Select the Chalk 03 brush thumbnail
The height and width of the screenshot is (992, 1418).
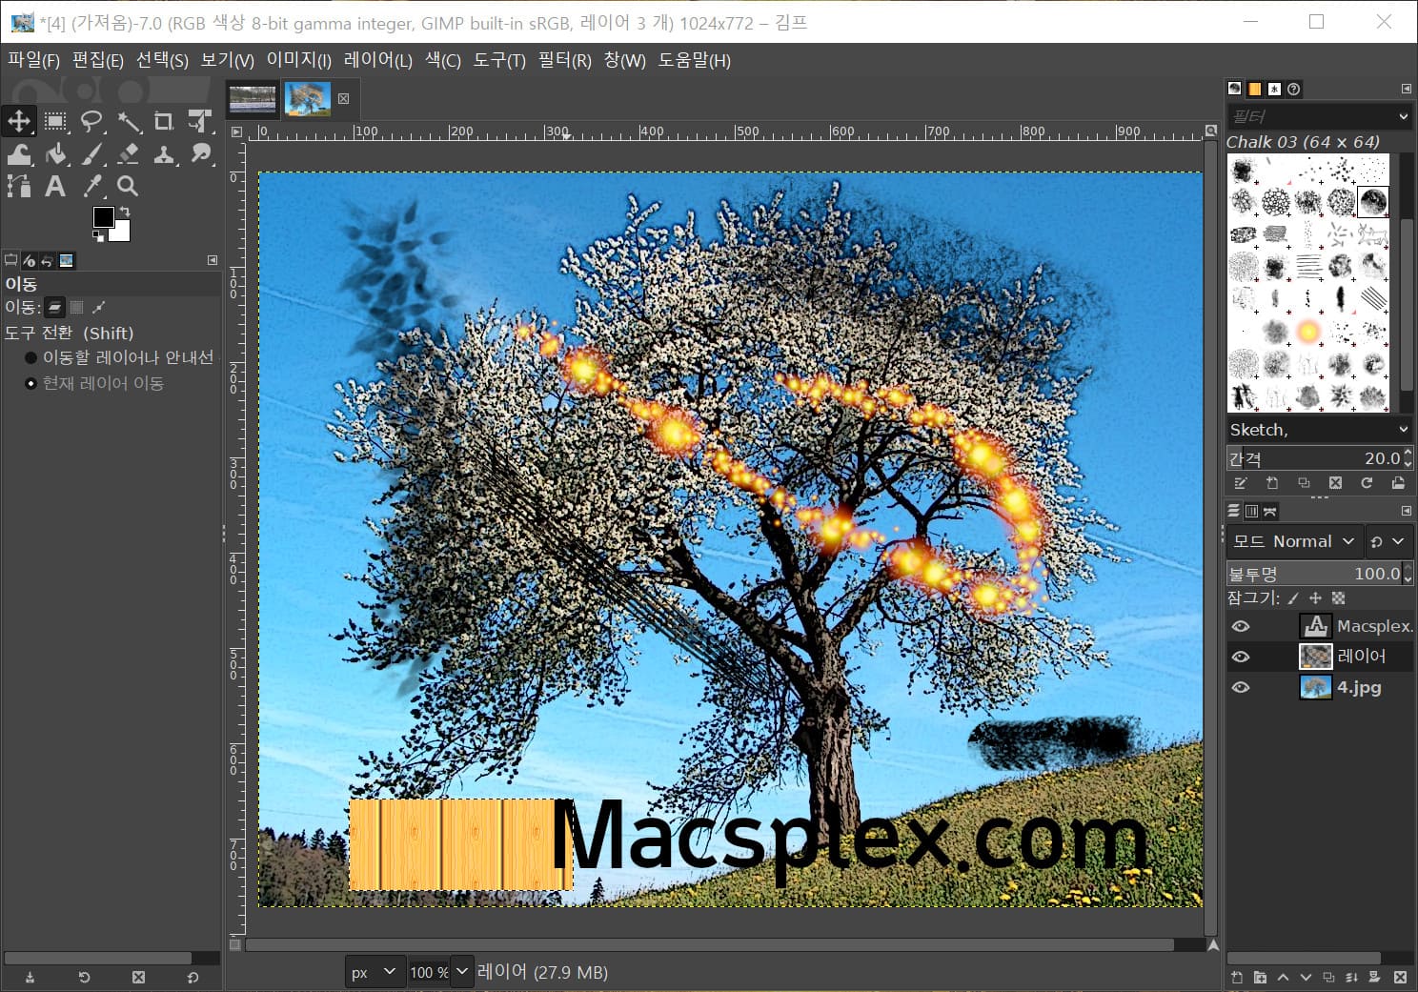[x=1372, y=201]
